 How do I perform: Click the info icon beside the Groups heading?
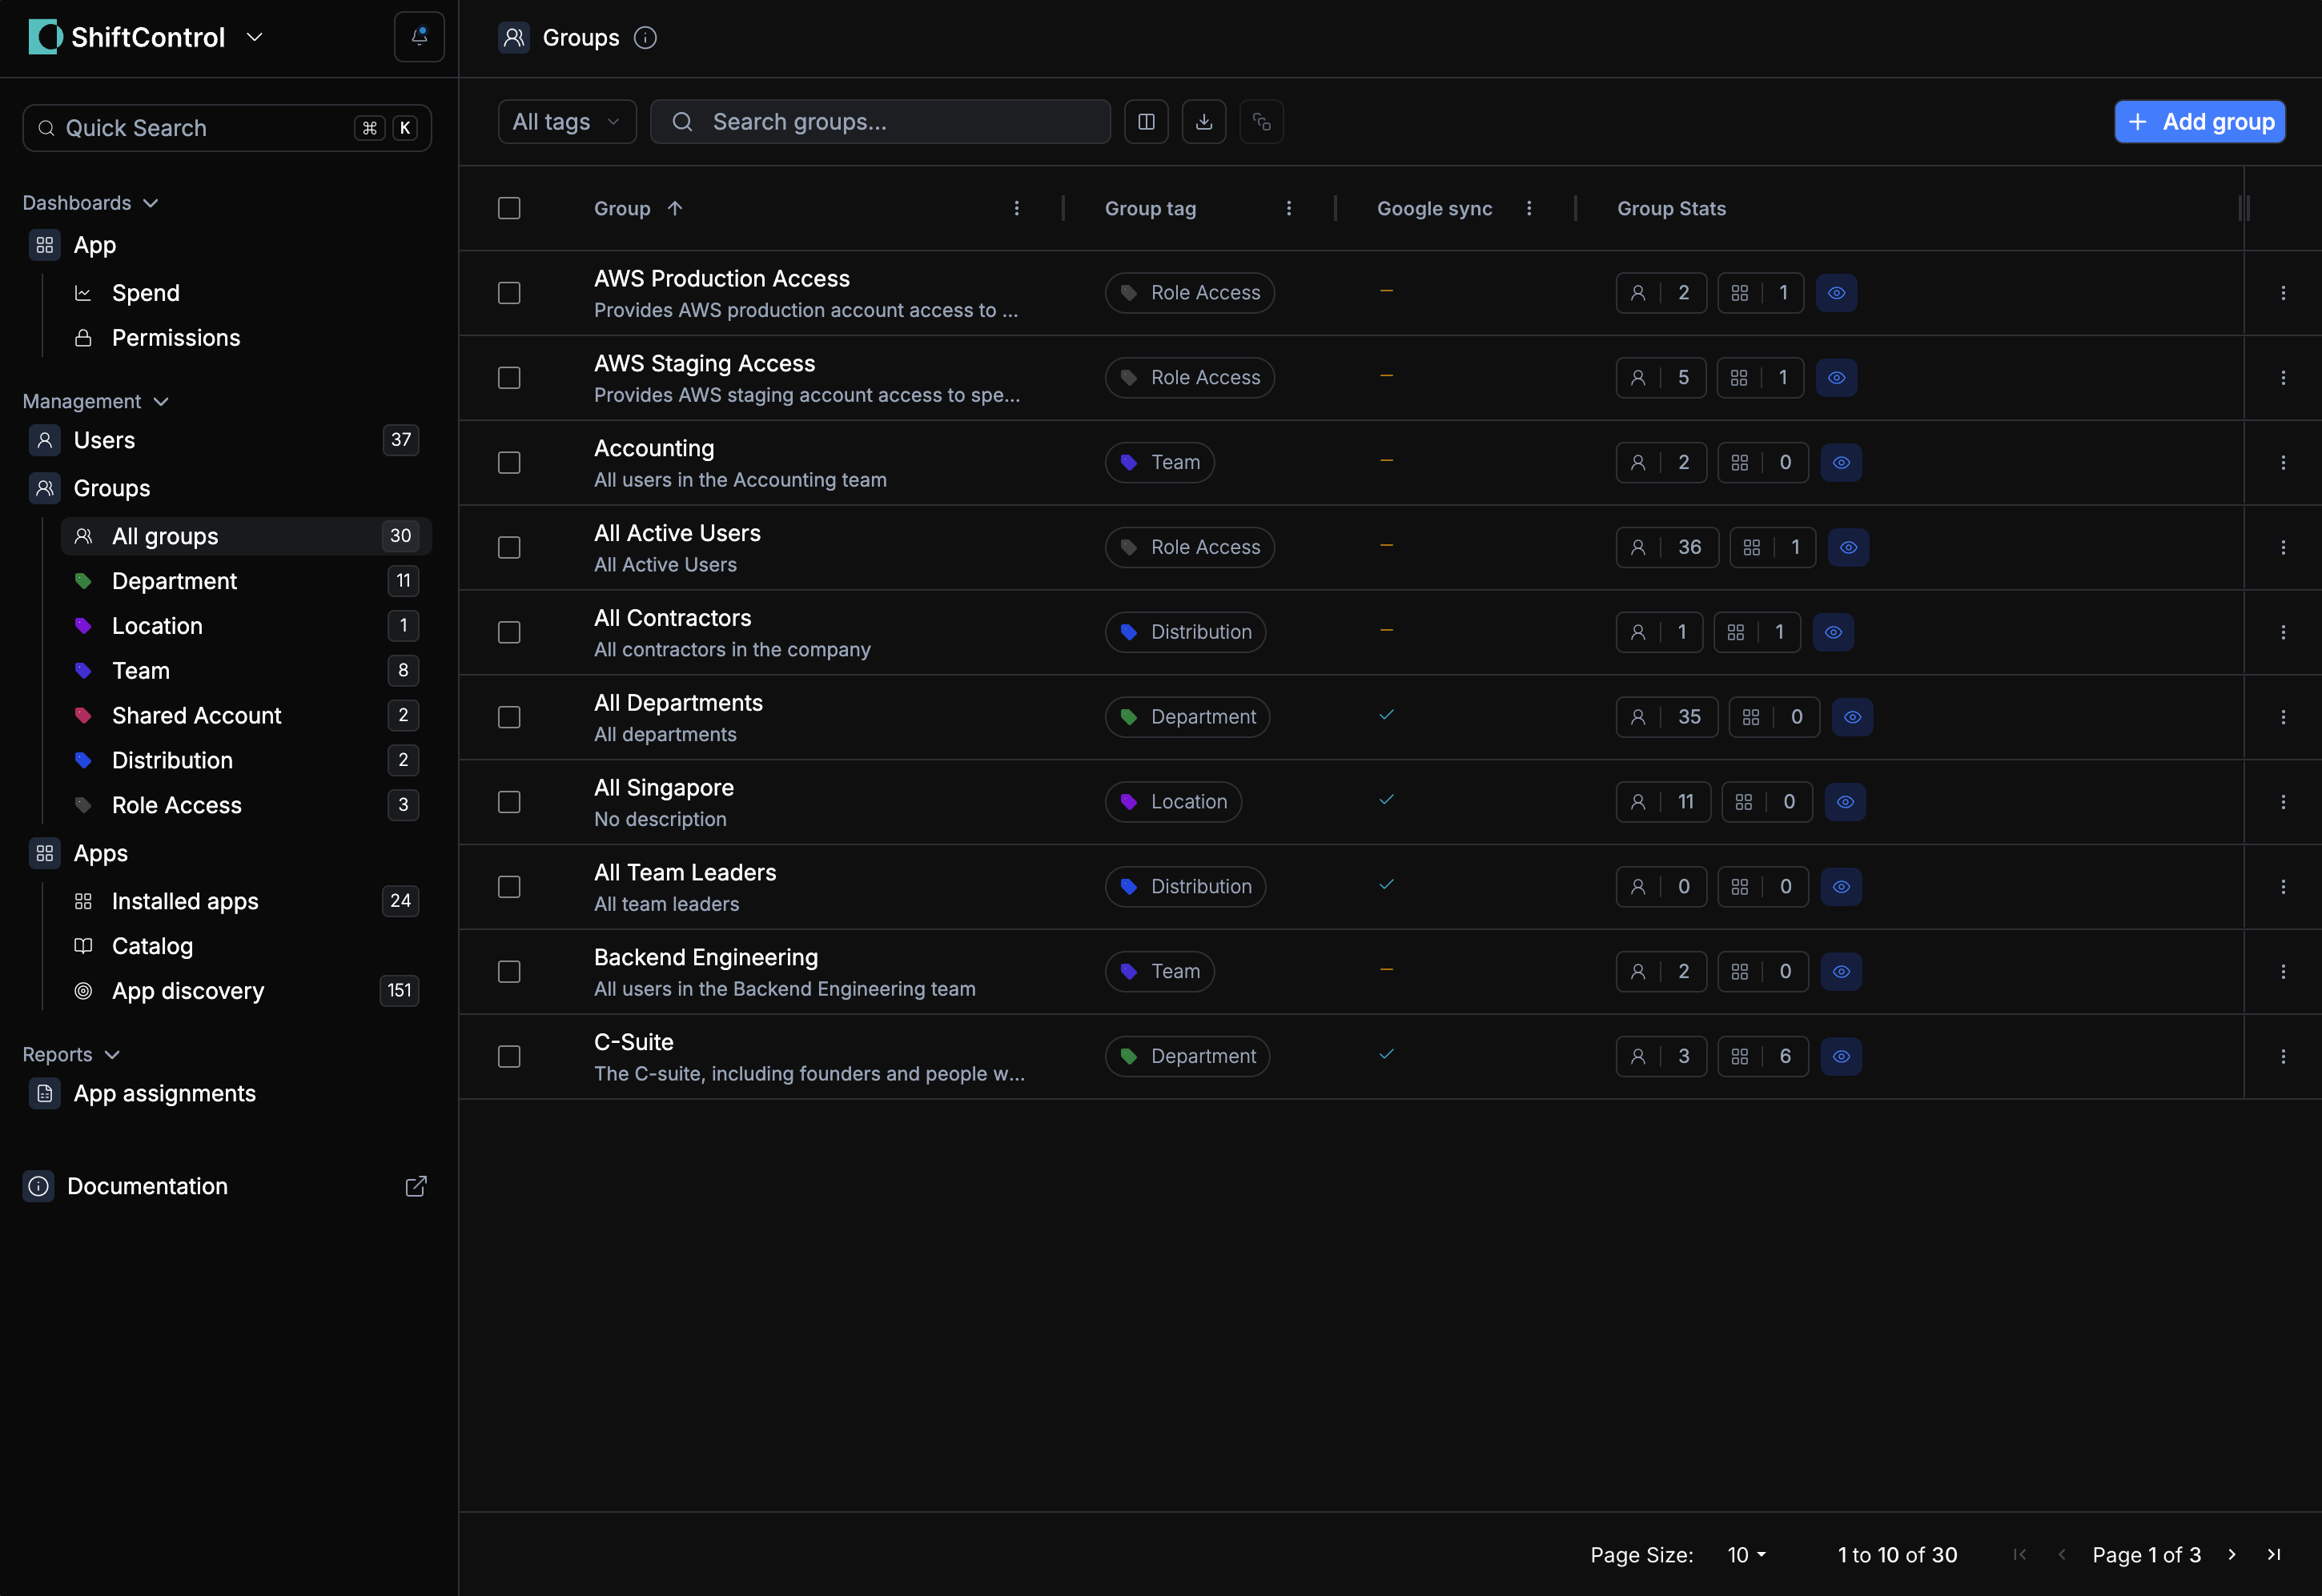pyautogui.click(x=645, y=37)
